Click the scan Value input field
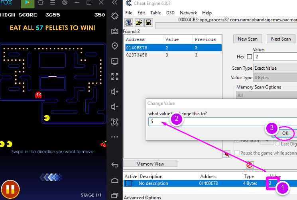 (x=275, y=57)
